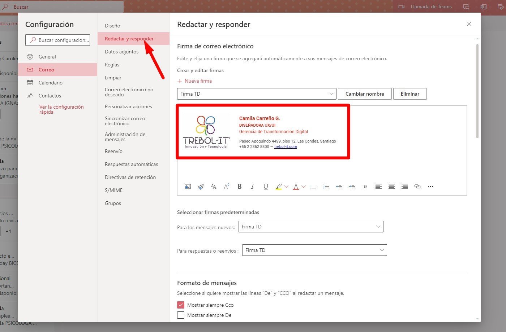This screenshot has width=506, height=332.
Task: Decrease indent in signature editor
Action: pyautogui.click(x=339, y=187)
